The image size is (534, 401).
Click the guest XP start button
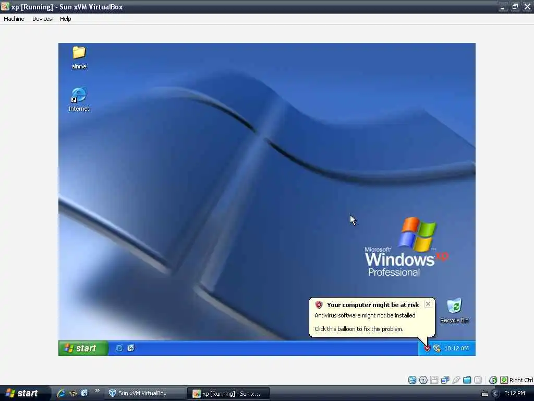coord(83,348)
